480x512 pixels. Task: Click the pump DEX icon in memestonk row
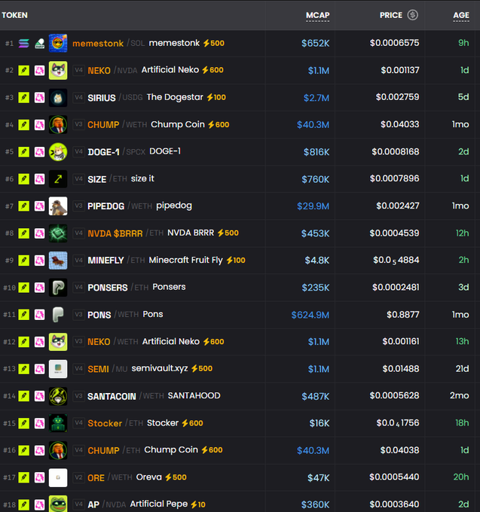click(x=39, y=43)
